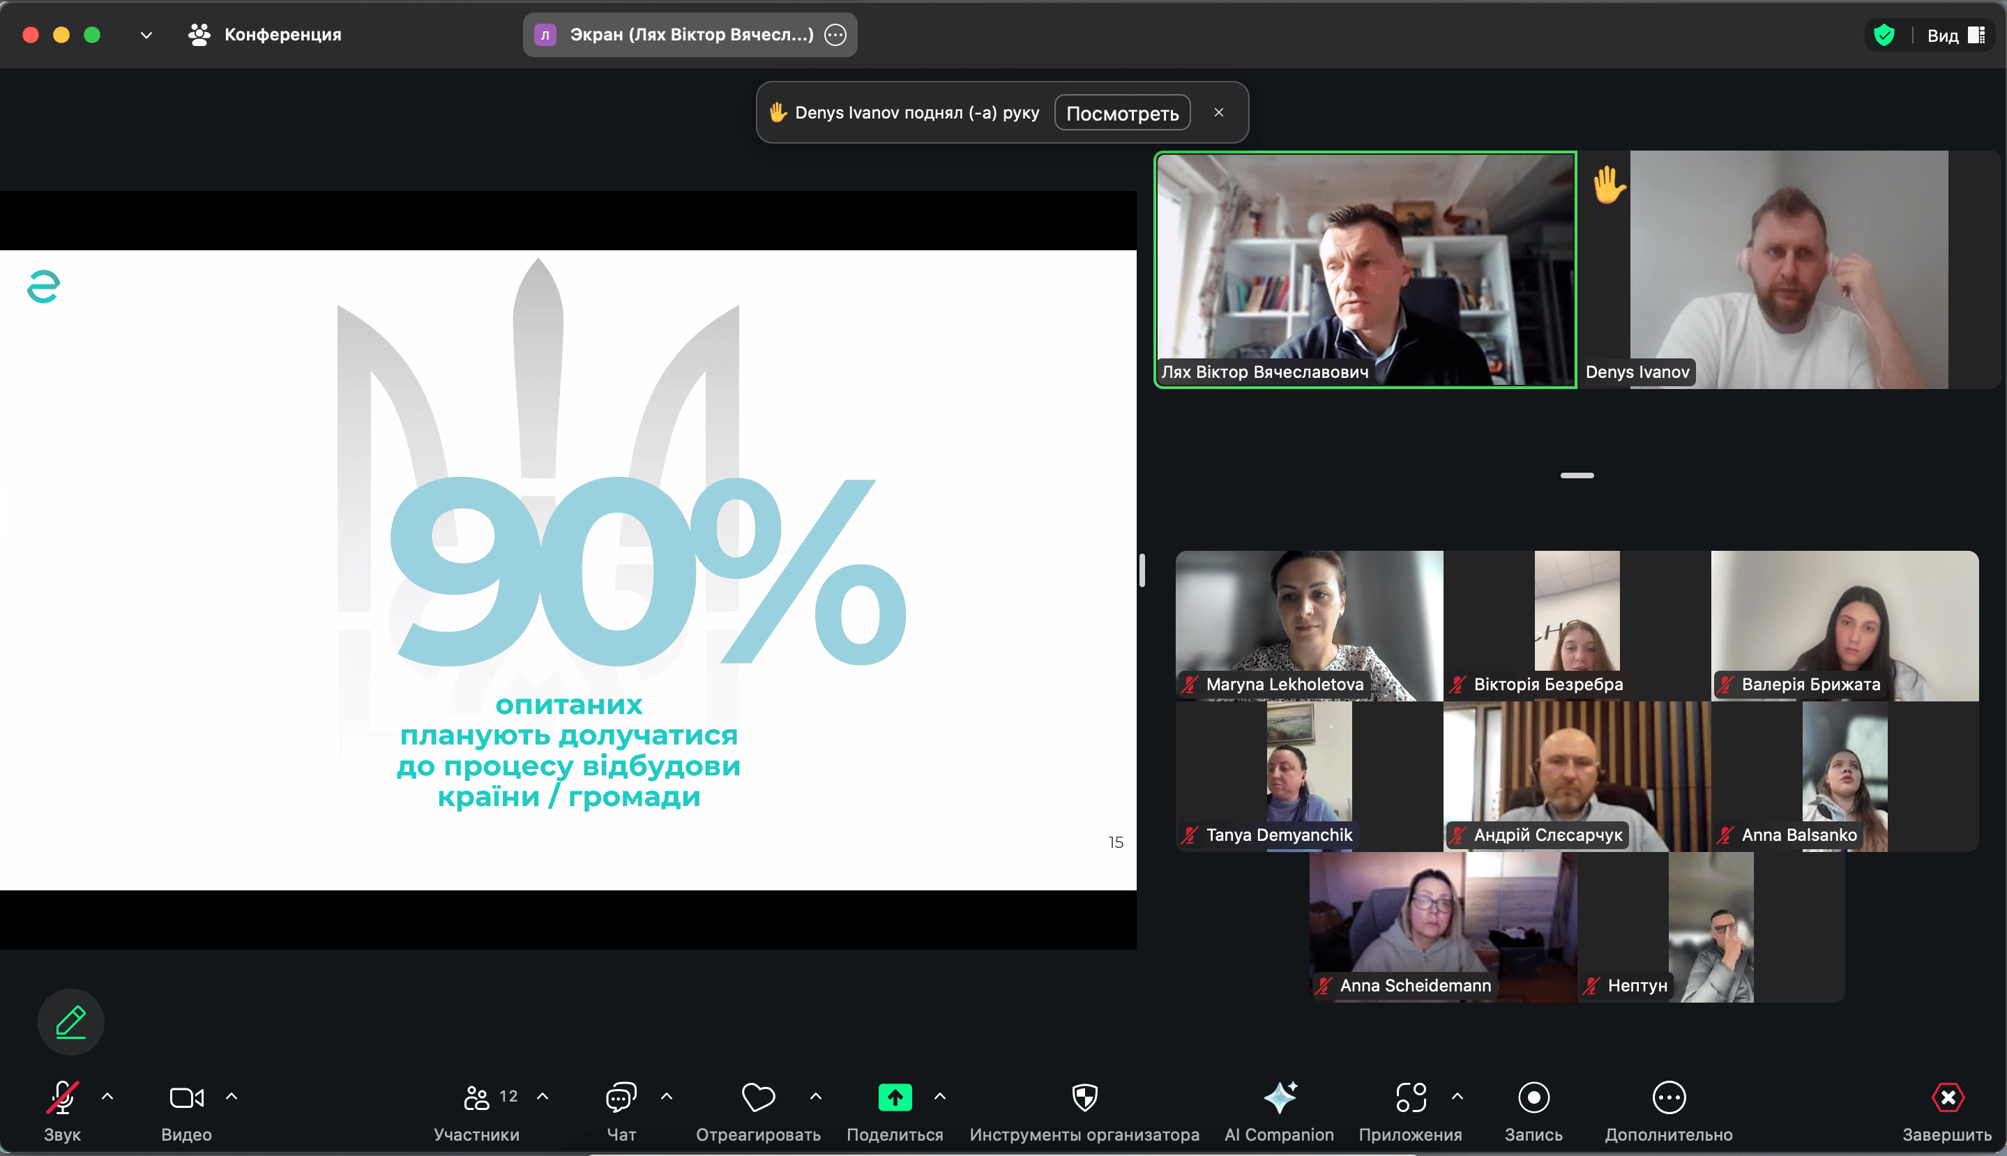
Task: Open the Participants (Участники) list
Action: pyautogui.click(x=476, y=1098)
